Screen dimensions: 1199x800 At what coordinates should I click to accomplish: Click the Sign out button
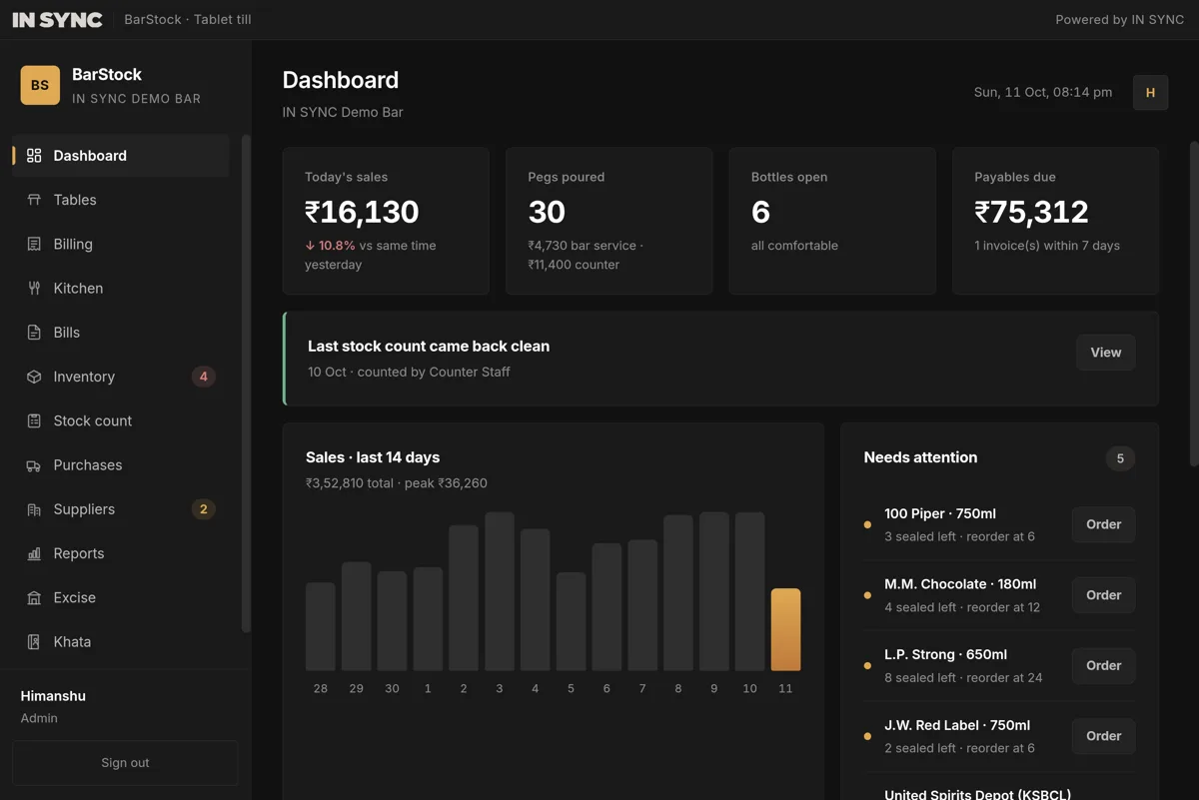125,763
